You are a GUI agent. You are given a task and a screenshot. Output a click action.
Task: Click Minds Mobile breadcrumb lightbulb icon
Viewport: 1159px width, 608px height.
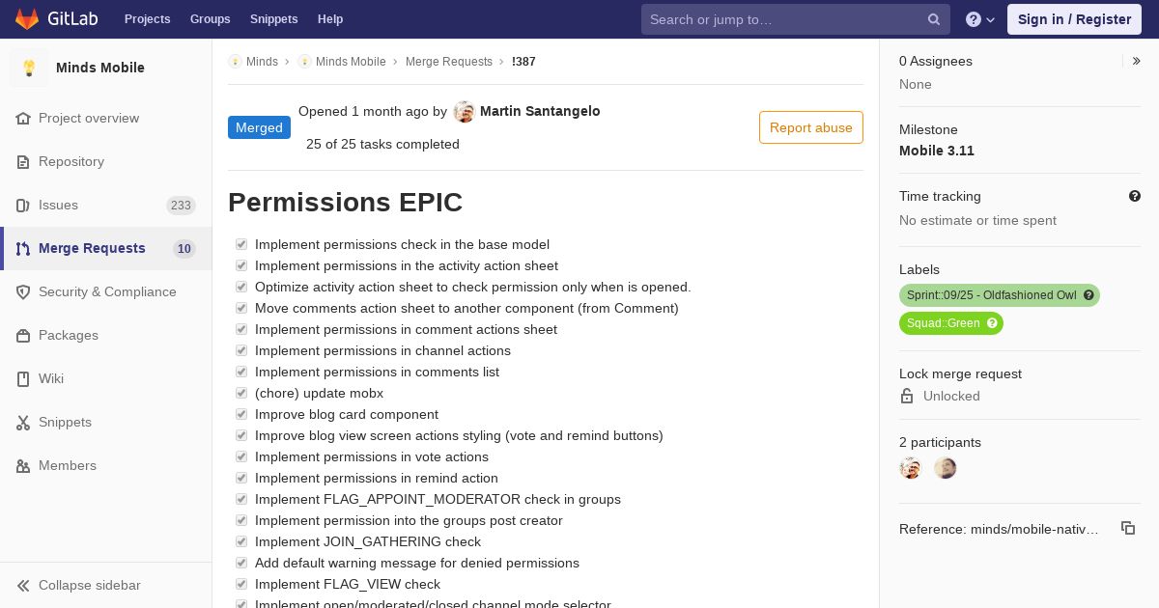click(x=304, y=61)
